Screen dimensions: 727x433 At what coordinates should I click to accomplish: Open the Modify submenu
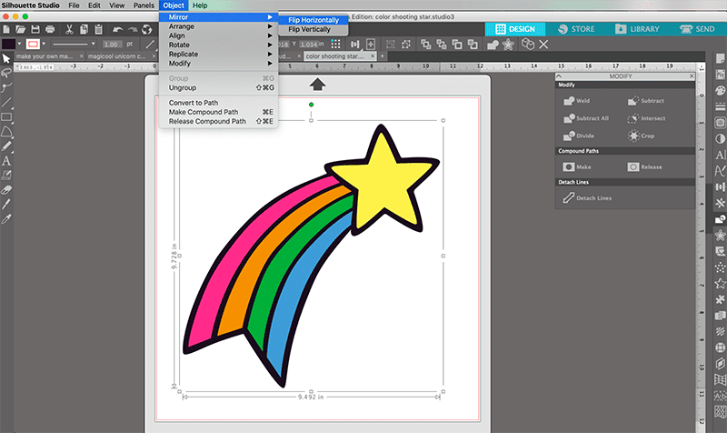click(x=218, y=64)
